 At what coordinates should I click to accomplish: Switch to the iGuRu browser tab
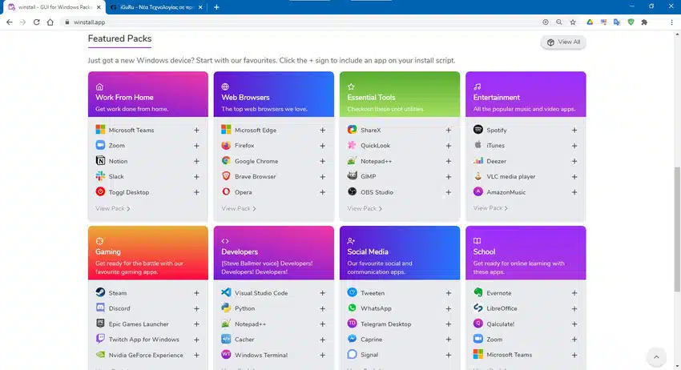[156, 7]
